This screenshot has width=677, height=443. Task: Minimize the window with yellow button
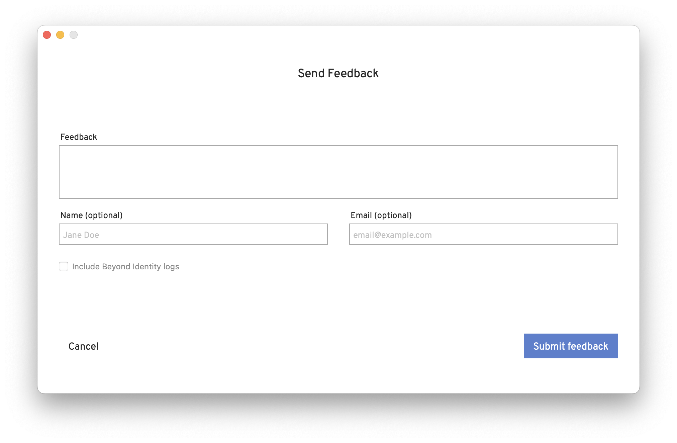click(60, 35)
